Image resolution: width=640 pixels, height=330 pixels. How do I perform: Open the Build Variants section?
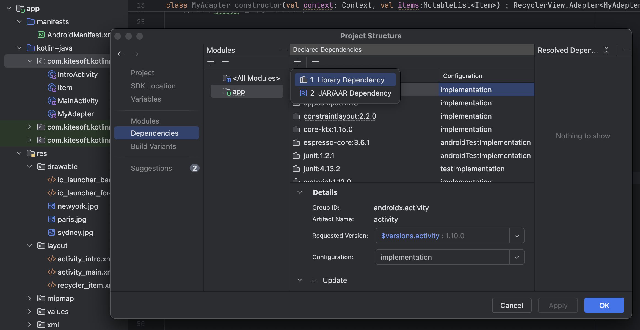[153, 146]
